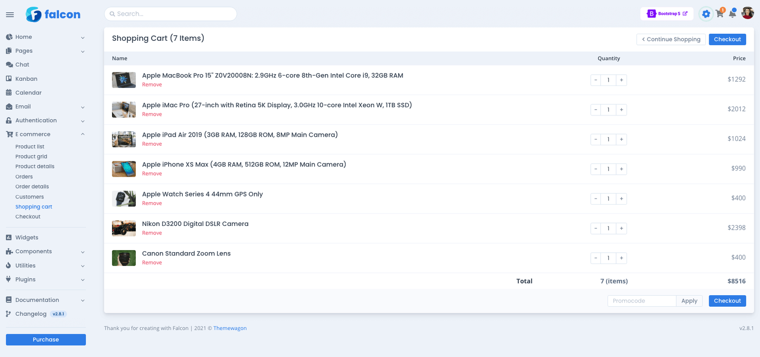Screen dimensions: 760x357
Task: Open the Canon Standard Zoom Lens thumbnail
Action: coord(124,258)
